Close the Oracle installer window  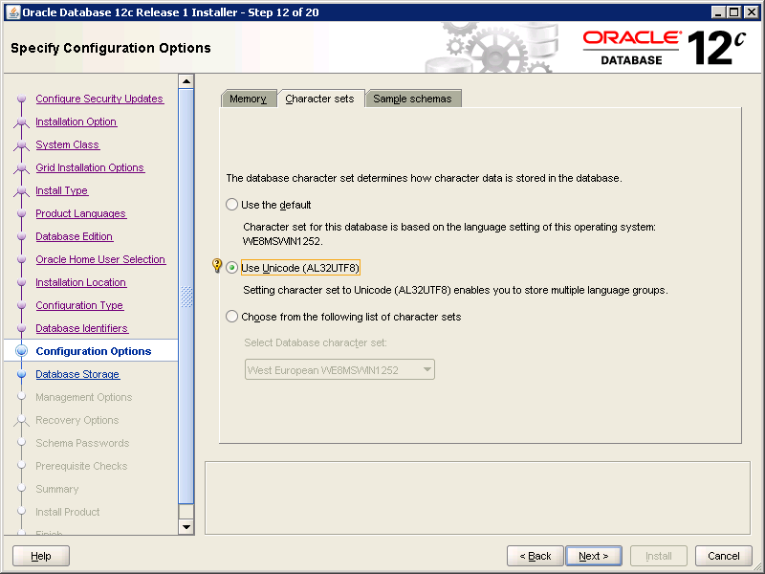[x=752, y=12]
